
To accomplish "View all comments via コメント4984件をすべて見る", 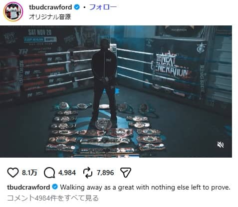I will coord(53,198).
